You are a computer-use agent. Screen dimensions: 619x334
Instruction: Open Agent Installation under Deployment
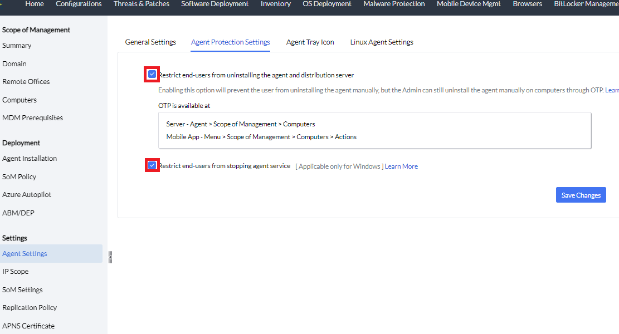point(30,159)
